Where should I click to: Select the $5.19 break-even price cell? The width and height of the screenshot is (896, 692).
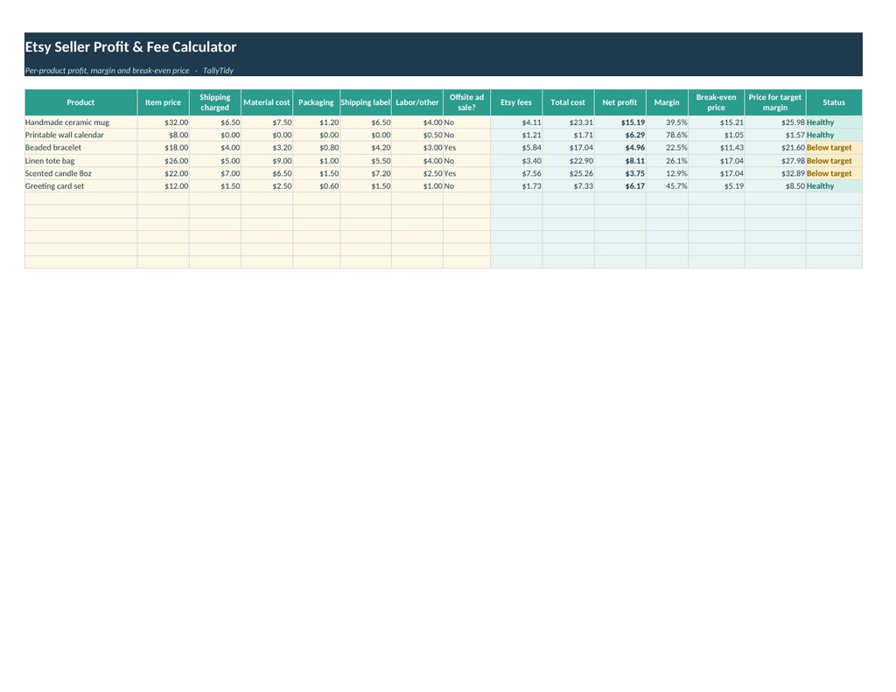tap(716, 185)
